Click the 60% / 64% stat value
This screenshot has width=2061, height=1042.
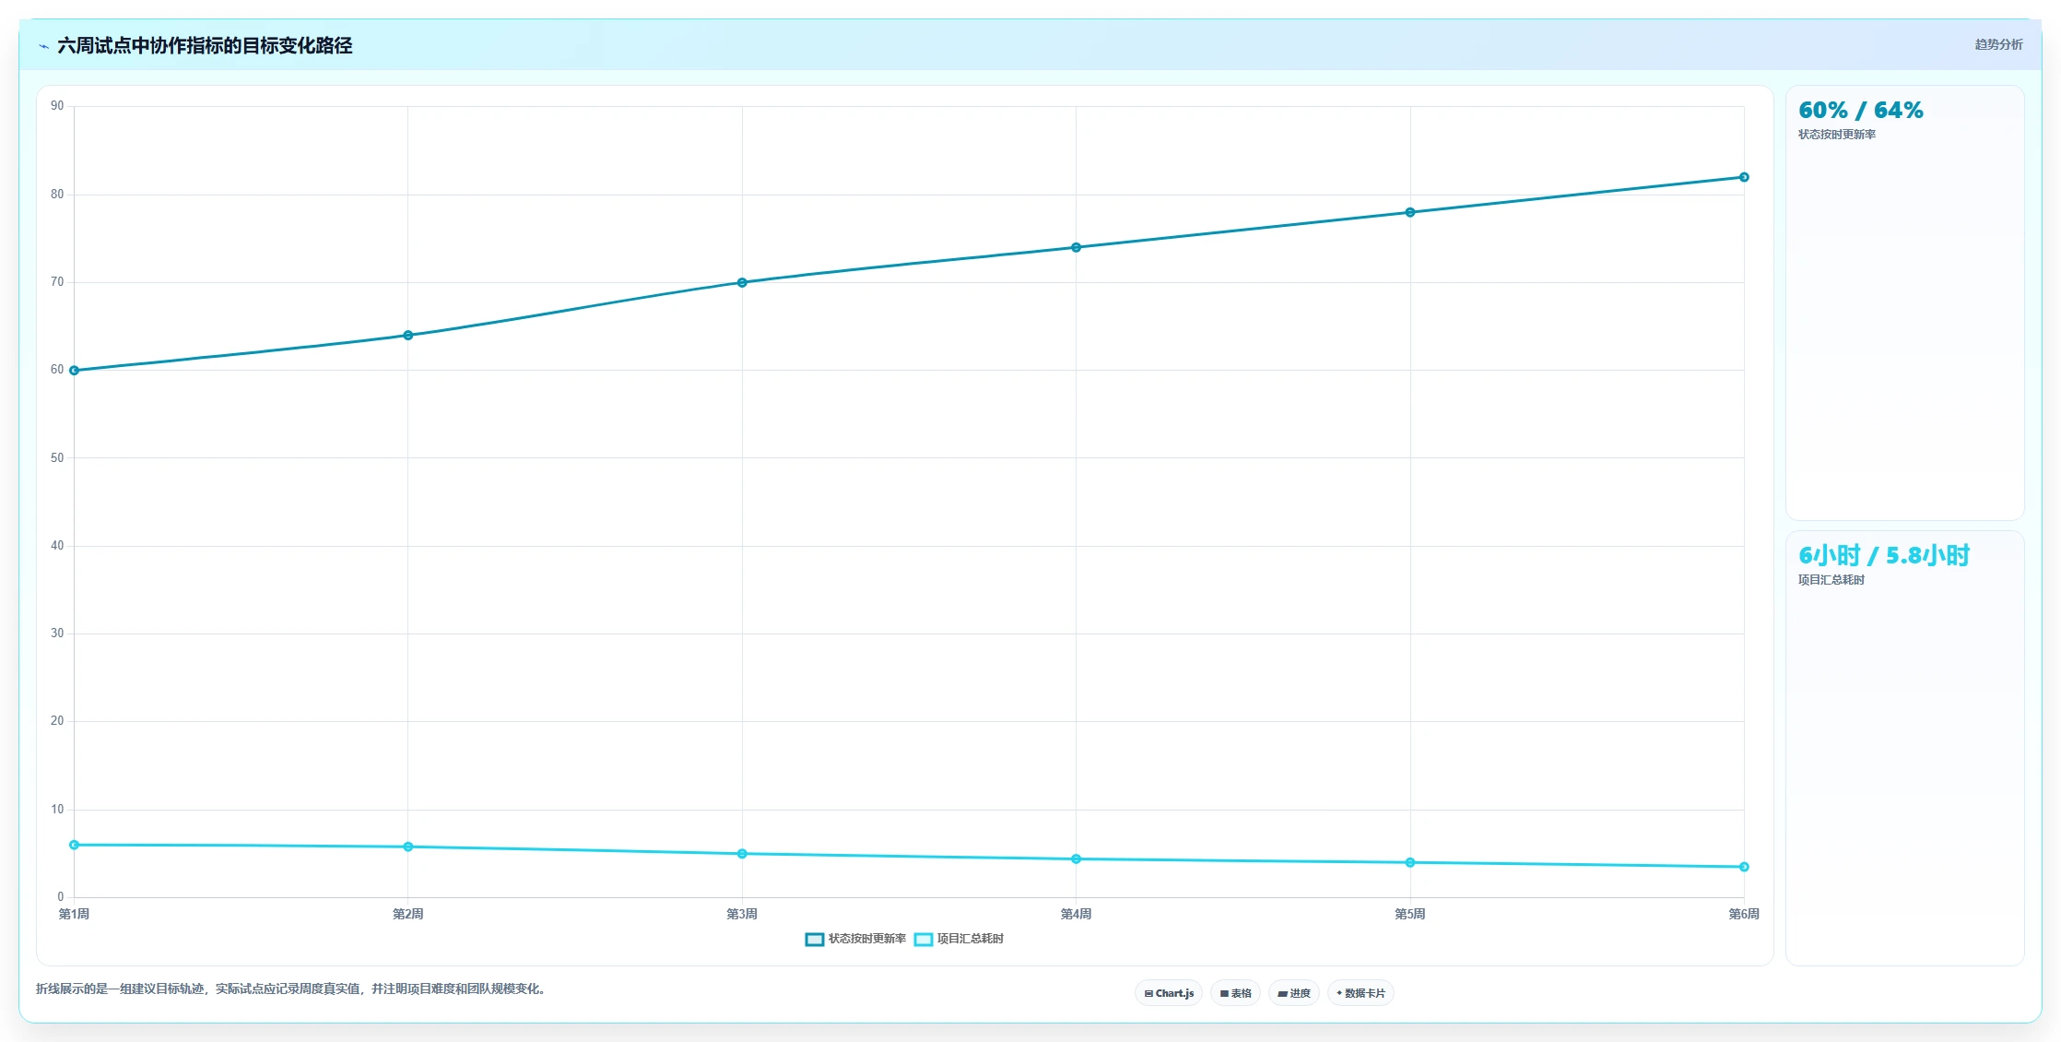click(1860, 111)
